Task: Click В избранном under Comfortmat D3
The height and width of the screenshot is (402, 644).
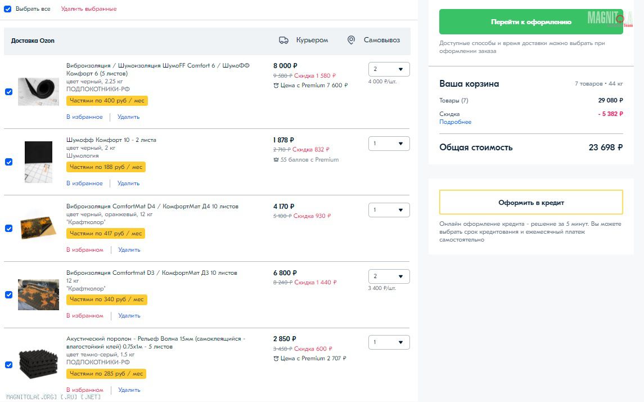Action: [85, 316]
